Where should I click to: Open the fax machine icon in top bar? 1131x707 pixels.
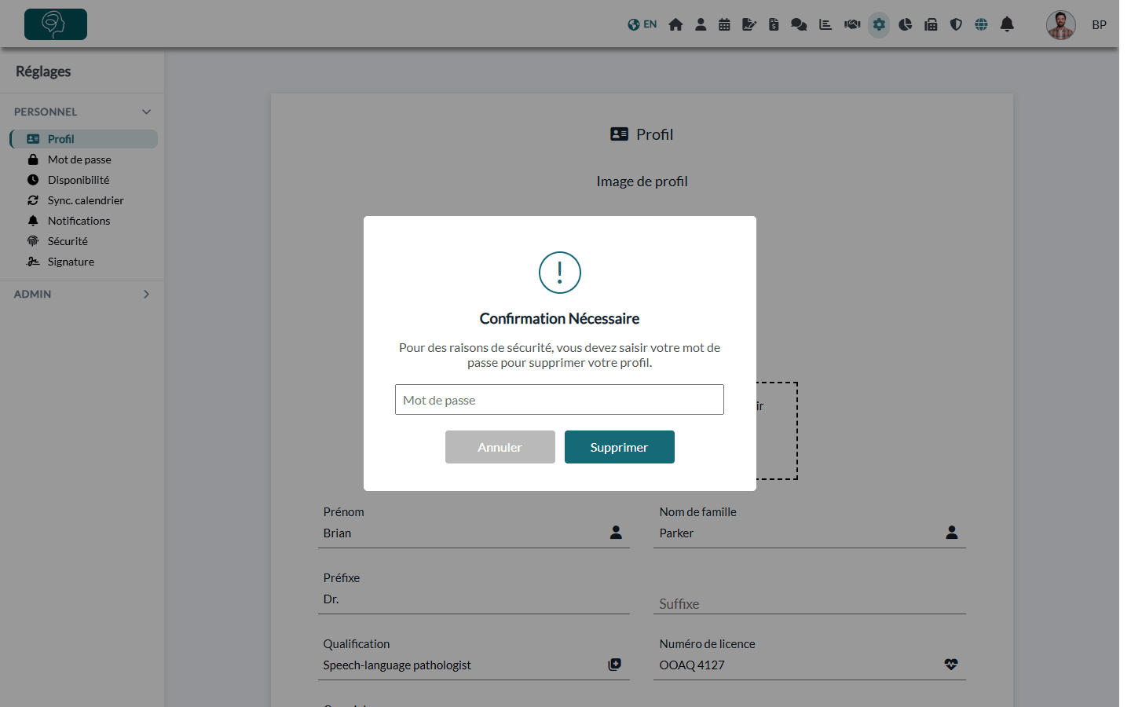(x=931, y=24)
